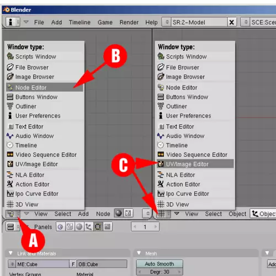
Task: Toggle the composite nodes icon
Action: tap(128, 214)
